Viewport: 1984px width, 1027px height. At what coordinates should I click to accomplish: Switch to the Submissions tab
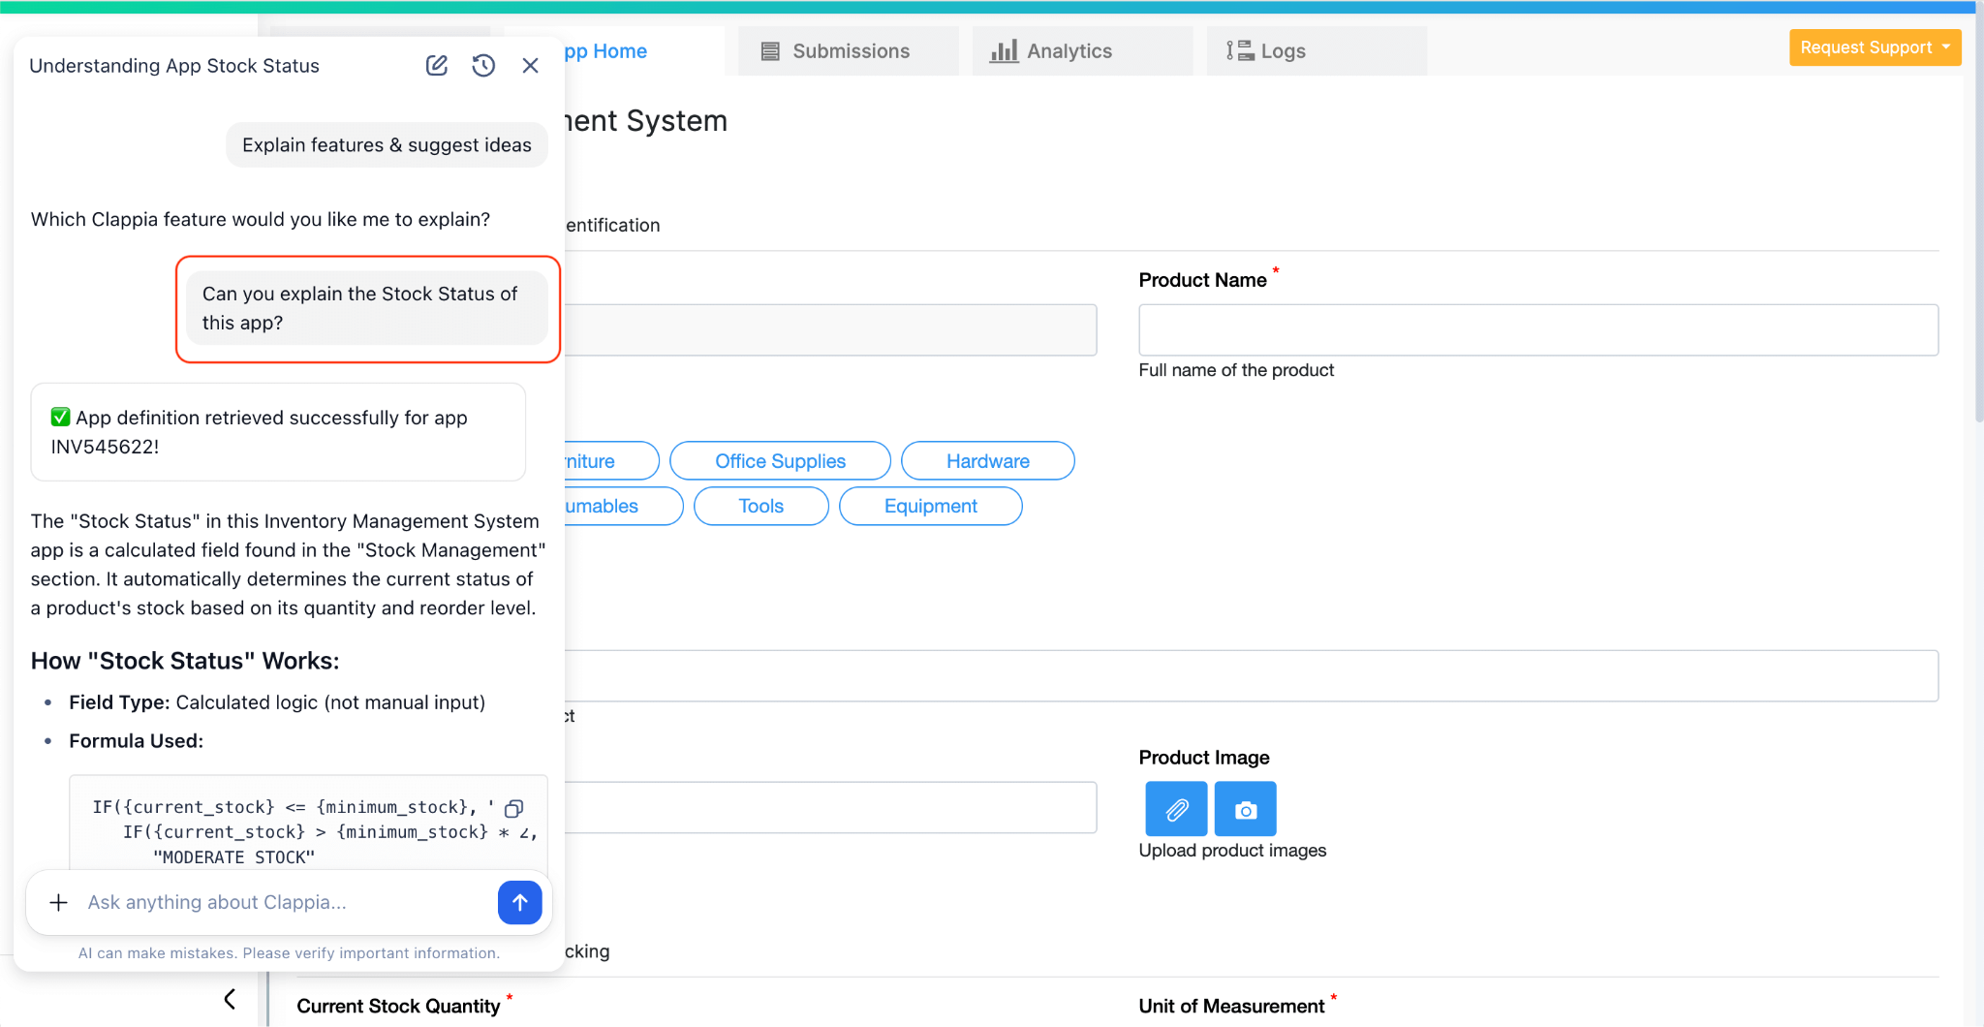coord(850,50)
